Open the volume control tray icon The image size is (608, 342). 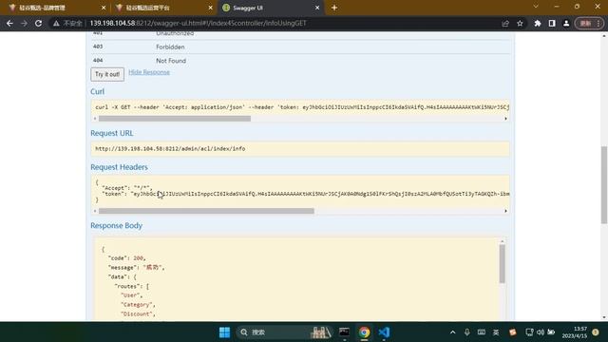(x=541, y=332)
